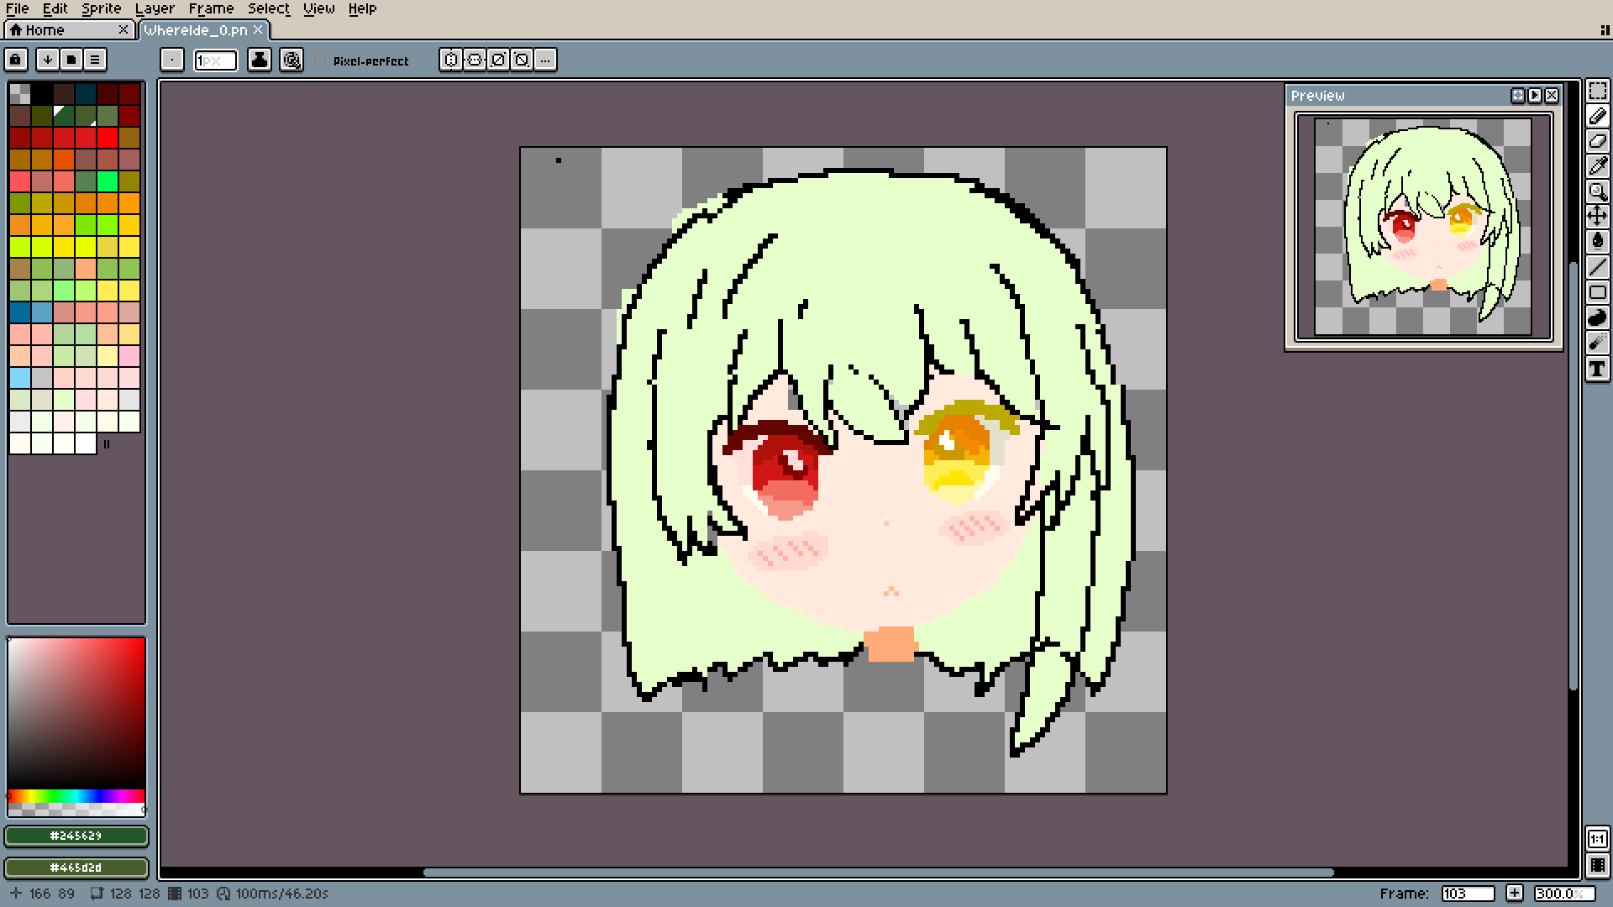
Task: Pick bright green swatch in palette
Action: click(108, 181)
